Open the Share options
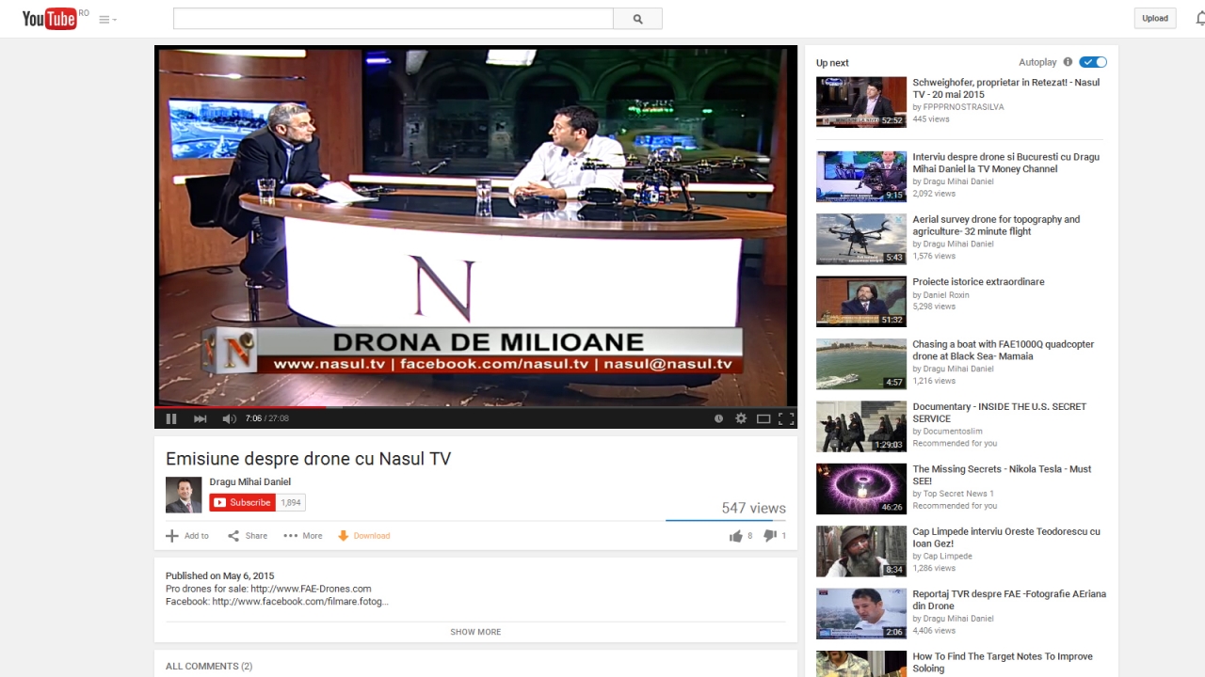The height and width of the screenshot is (677, 1205). pos(248,536)
